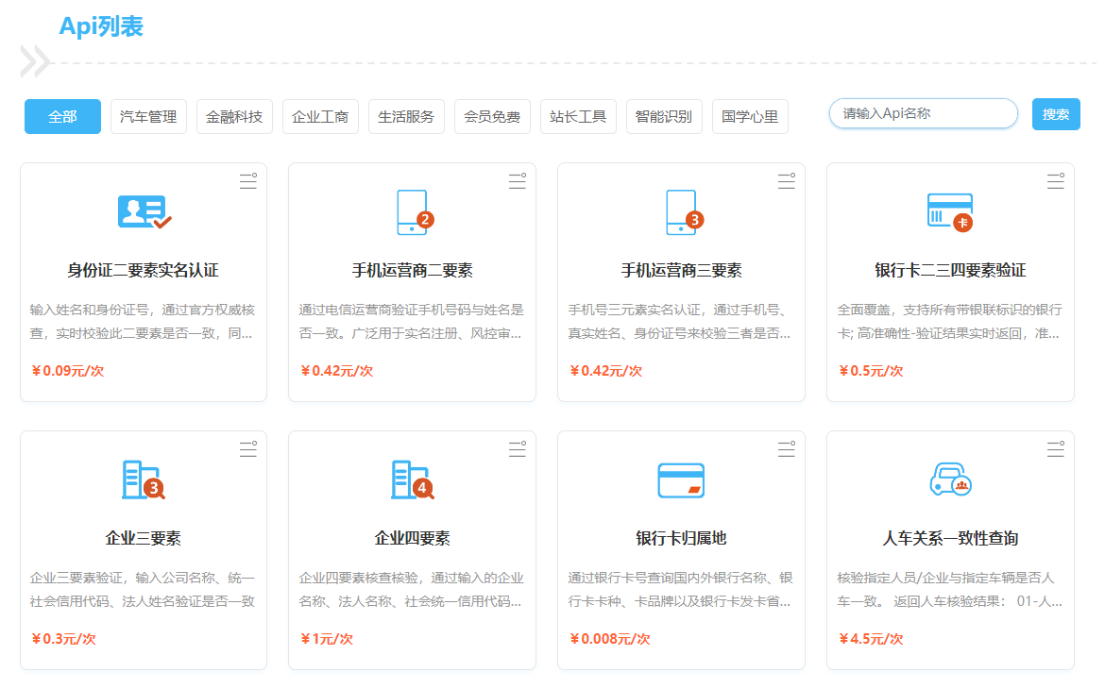The height and width of the screenshot is (689, 1105).
Task: Click the 银行卡二三四要素验证 card icon
Action: (950, 212)
